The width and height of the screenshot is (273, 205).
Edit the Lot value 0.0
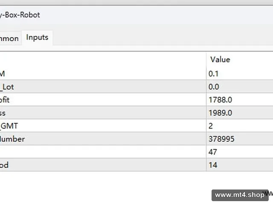pyautogui.click(x=240, y=87)
